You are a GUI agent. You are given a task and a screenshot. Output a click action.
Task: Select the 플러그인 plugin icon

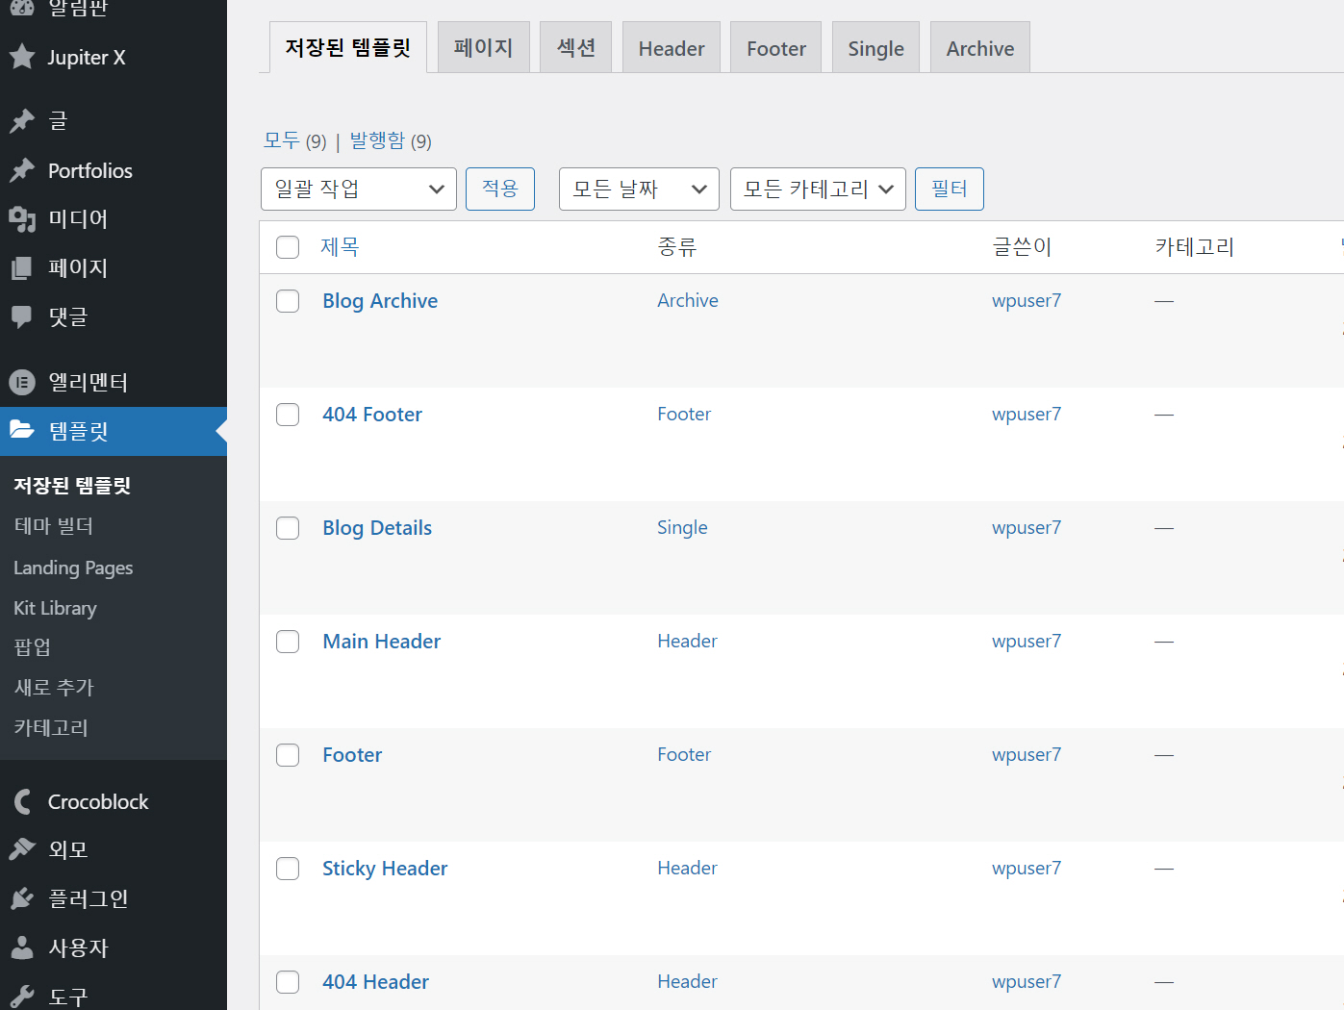coord(23,898)
